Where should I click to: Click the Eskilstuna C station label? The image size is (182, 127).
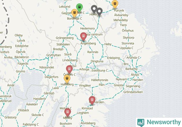(100, 70)
